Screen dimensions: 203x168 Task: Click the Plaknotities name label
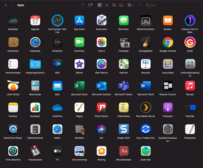(124, 116)
